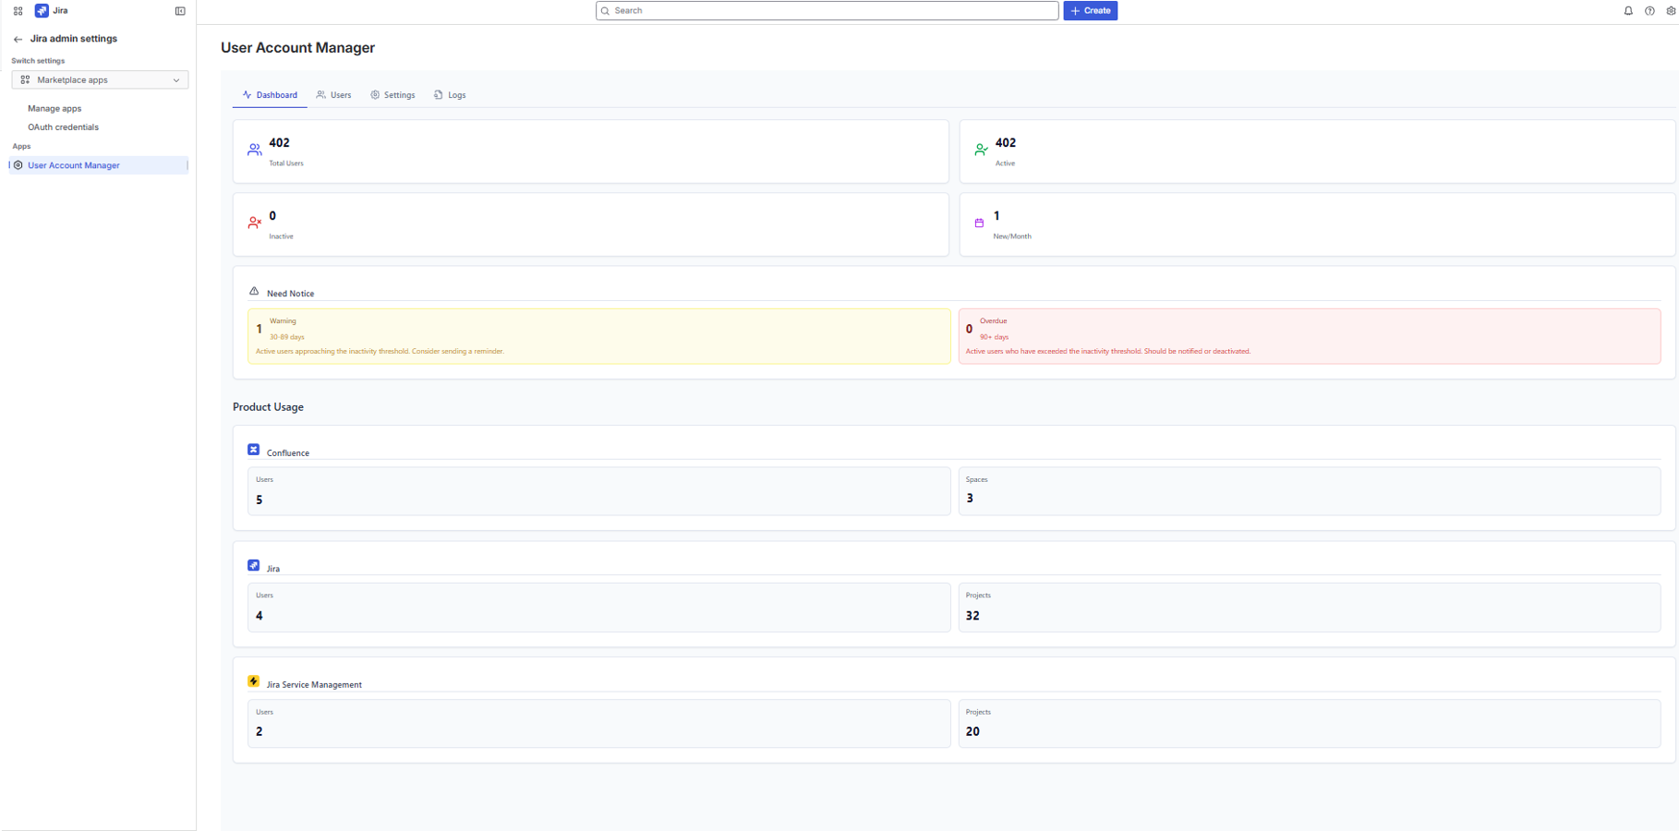Click the notifications bell icon
This screenshot has height=831, width=1679.
tap(1627, 10)
